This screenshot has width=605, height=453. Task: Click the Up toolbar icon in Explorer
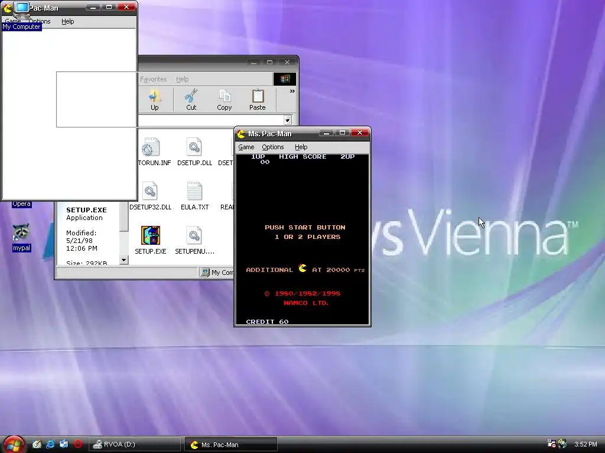click(x=154, y=100)
